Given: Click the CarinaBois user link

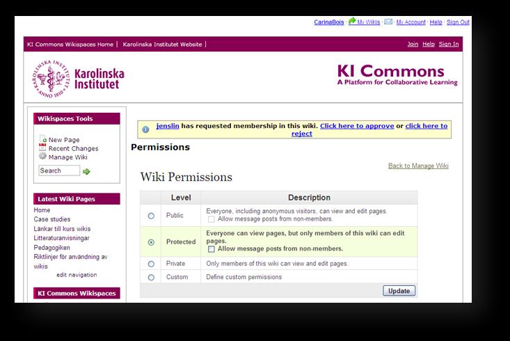Looking at the screenshot, I should [329, 22].
